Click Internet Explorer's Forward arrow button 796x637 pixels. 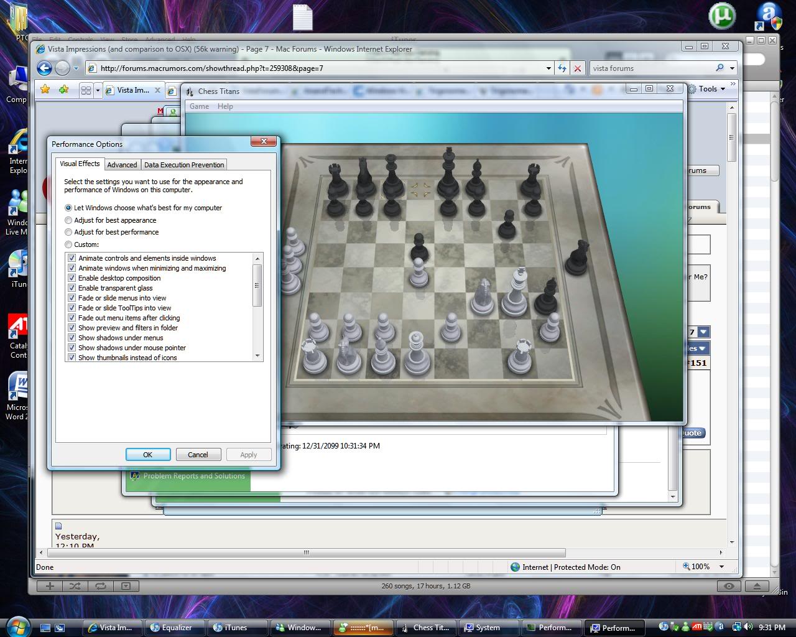62,68
